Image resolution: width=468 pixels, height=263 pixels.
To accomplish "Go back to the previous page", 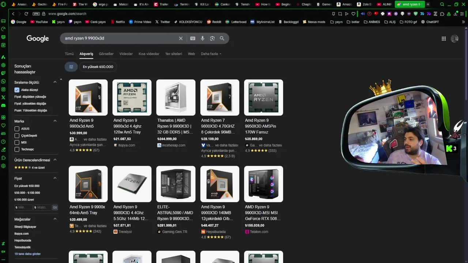I will 13,14.
